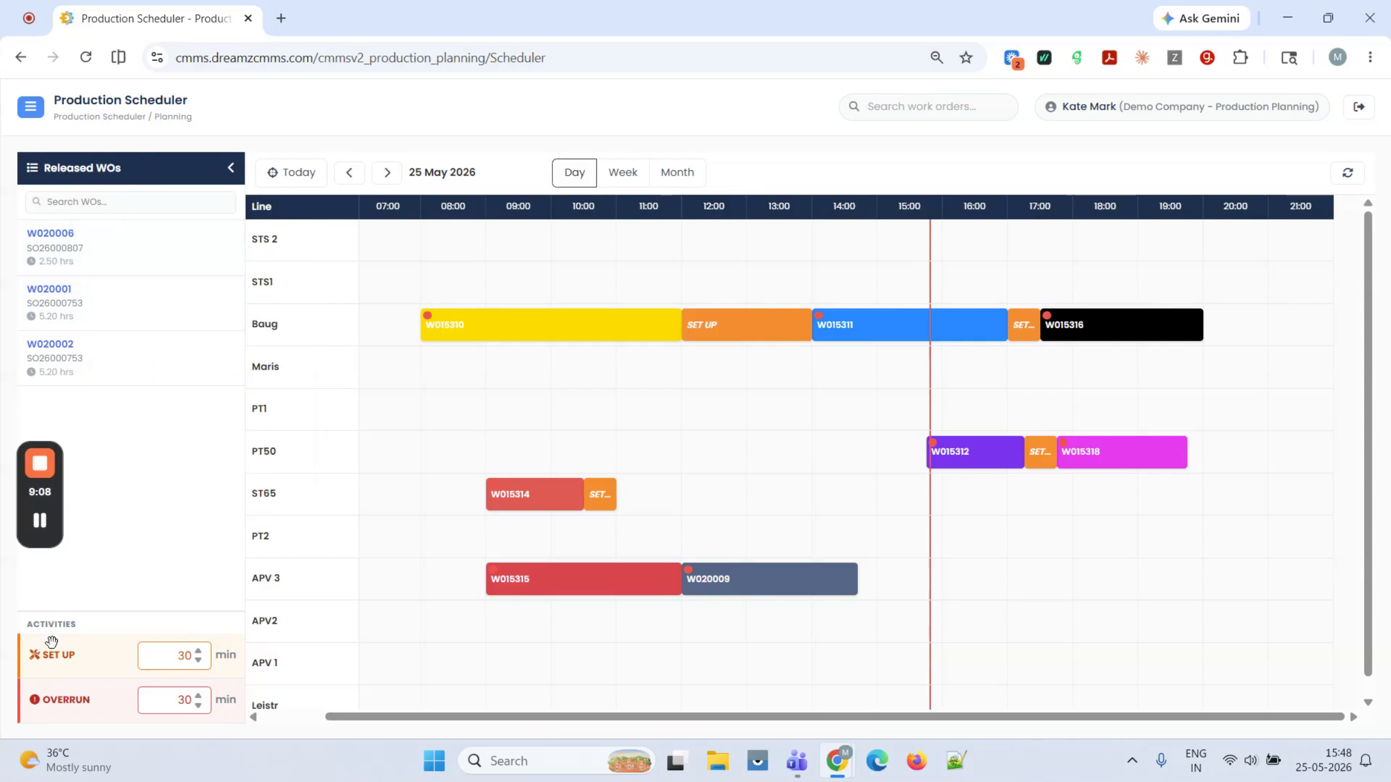Viewport: 1391px width, 782px height.
Task: Open work order W020006
Action: pos(50,233)
